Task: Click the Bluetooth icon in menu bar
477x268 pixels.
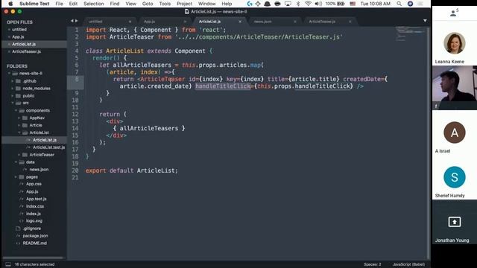Action: 298,4
